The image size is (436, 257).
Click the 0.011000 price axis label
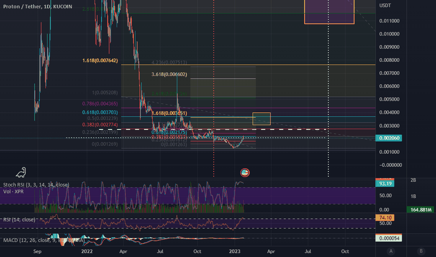[389, 21]
